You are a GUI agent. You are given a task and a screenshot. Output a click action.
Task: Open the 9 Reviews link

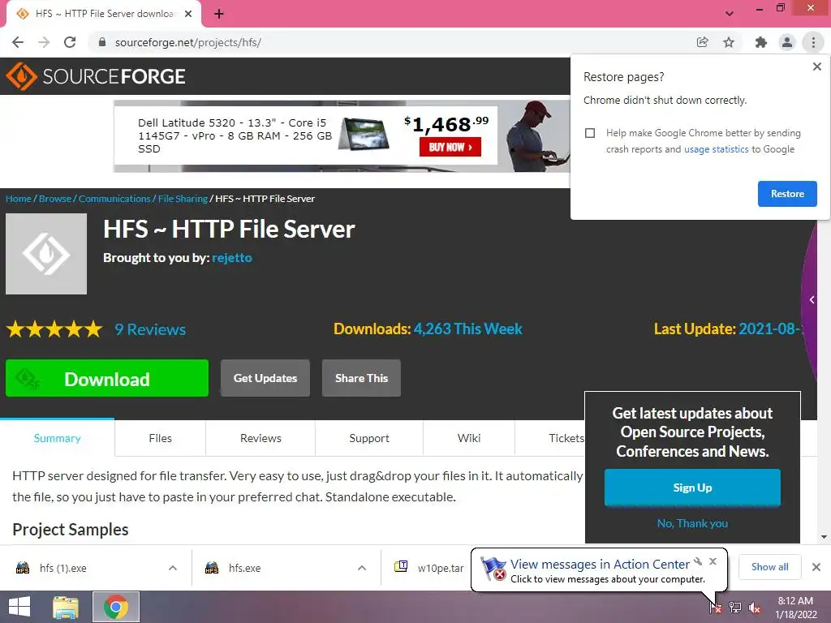point(150,329)
